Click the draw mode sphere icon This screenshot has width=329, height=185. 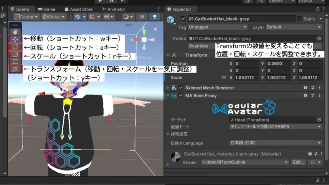[126, 17]
